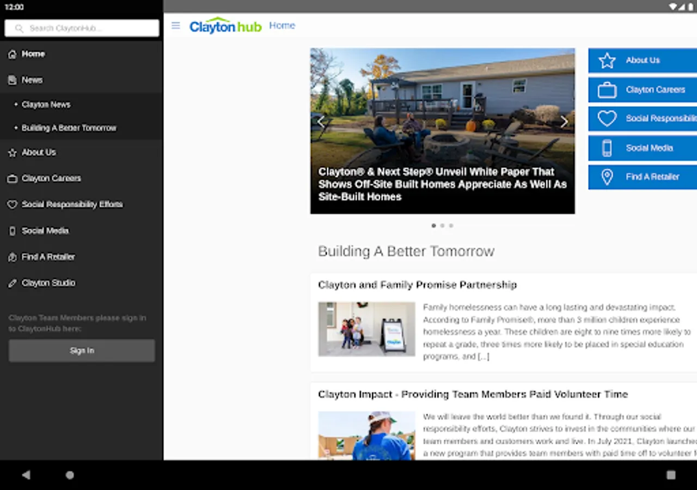Click the Clayton Studio pencil icon in sidebar
The width and height of the screenshot is (697, 490).
(x=13, y=283)
